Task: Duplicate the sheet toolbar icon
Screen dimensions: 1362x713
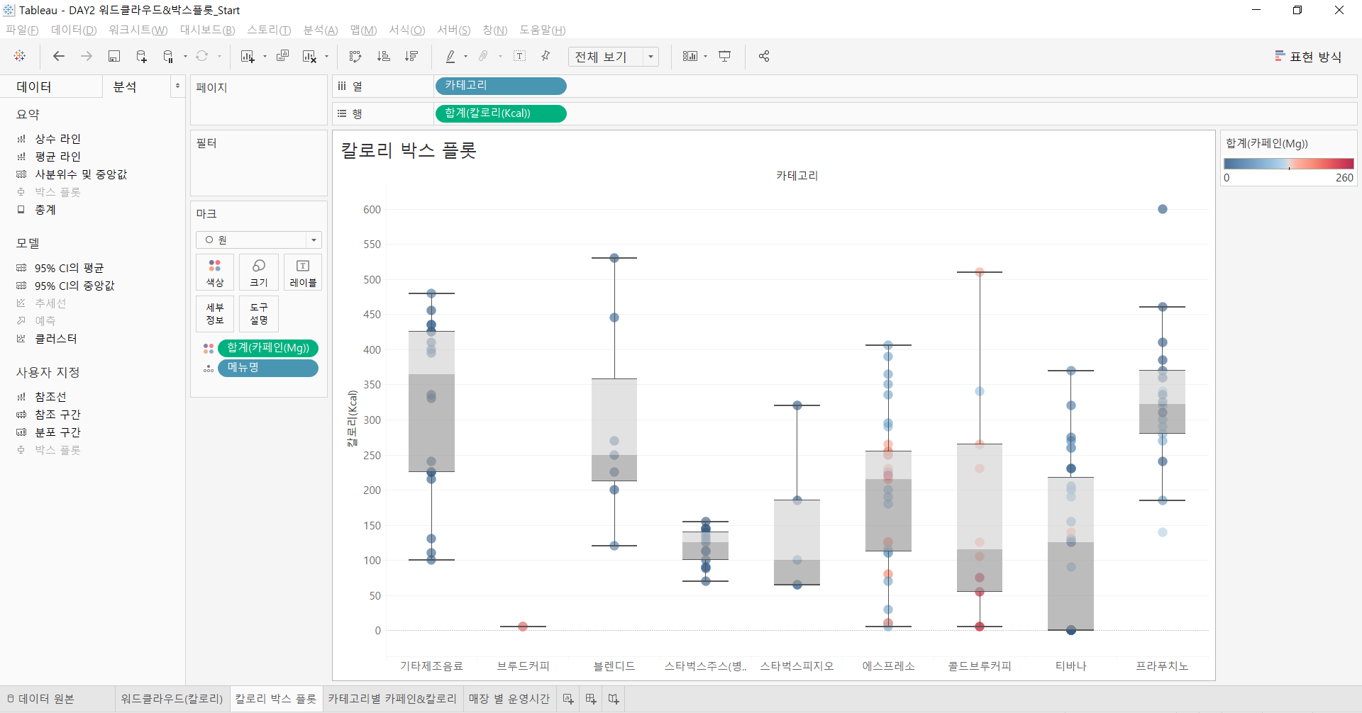Action: [x=282, y=56]
